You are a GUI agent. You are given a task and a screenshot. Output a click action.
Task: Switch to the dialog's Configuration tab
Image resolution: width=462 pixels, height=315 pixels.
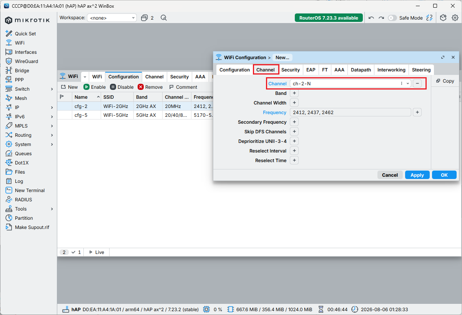234,70
